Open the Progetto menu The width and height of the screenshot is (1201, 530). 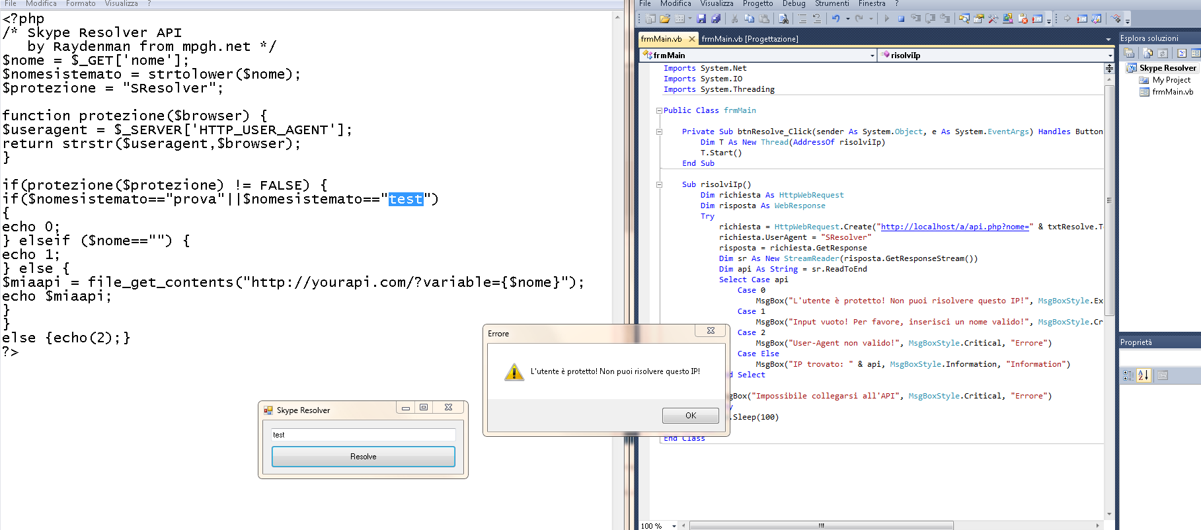(757, 3)
